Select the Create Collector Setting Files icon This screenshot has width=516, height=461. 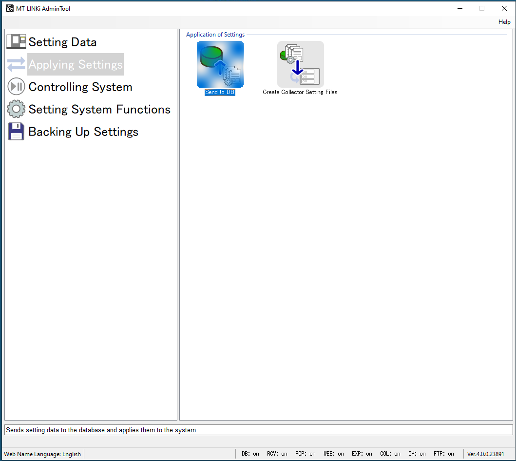click(301, 64)
